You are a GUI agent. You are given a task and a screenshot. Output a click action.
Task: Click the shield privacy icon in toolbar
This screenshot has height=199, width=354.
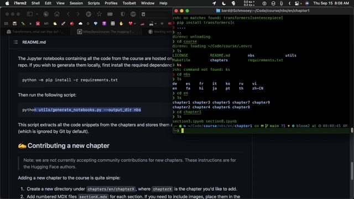point(123,14)
